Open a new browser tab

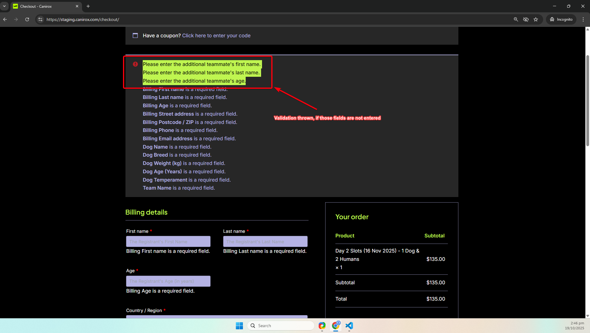[88, 6]
